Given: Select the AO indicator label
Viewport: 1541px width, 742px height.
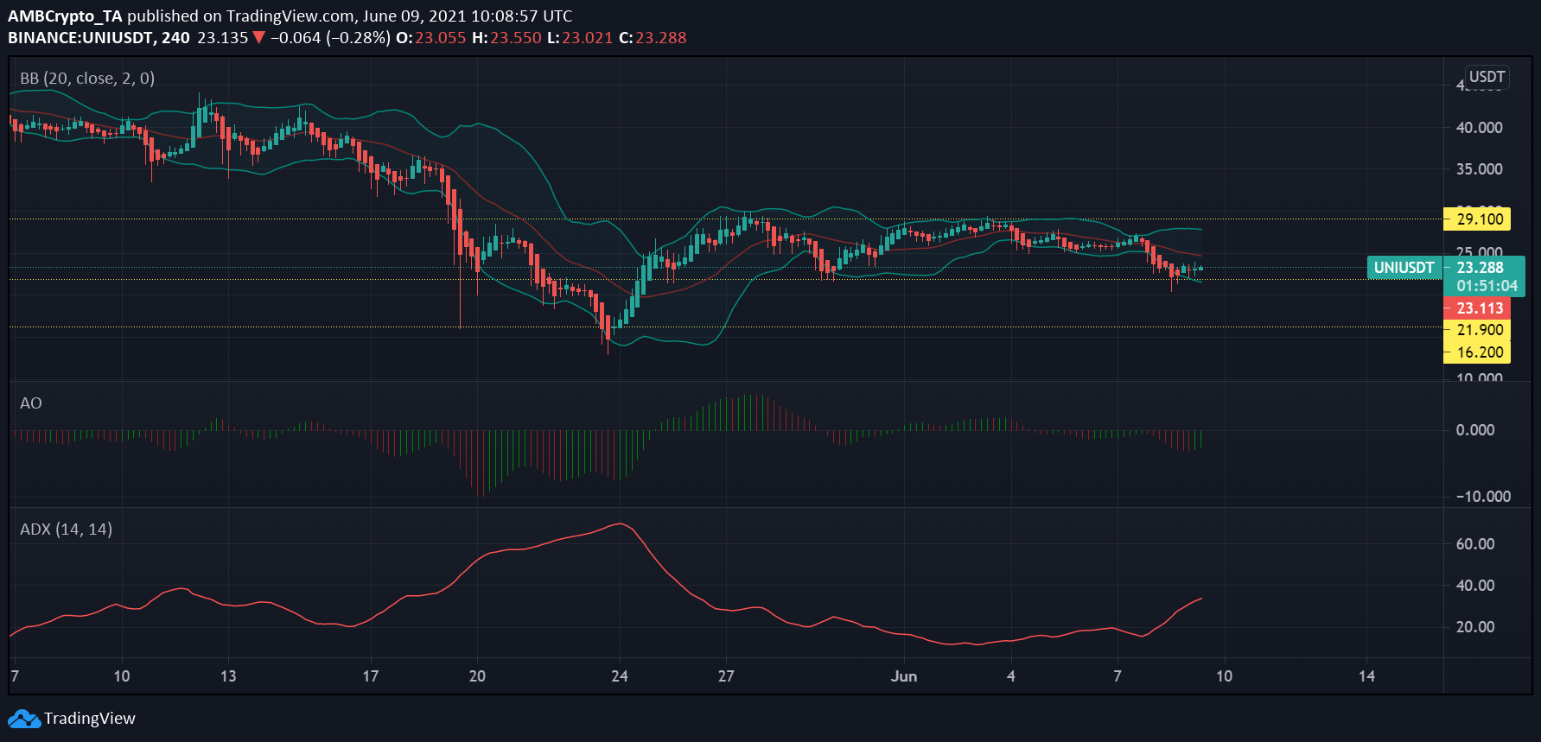Looking at the screenshot, I should [x=31, y=403].
